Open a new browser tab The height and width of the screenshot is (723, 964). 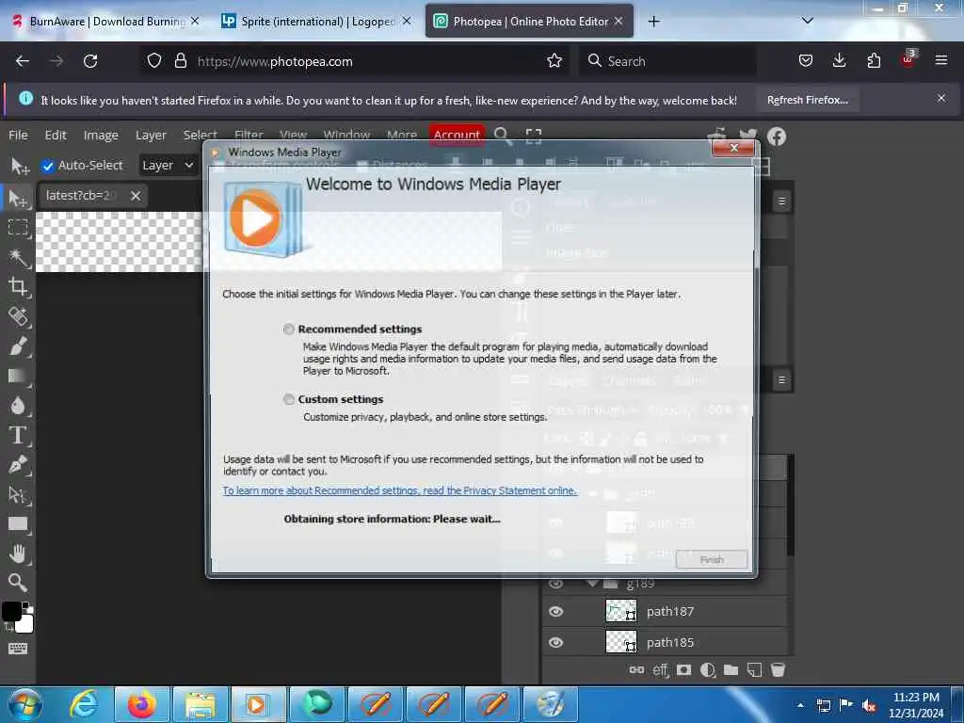click(x=653, y=22)
